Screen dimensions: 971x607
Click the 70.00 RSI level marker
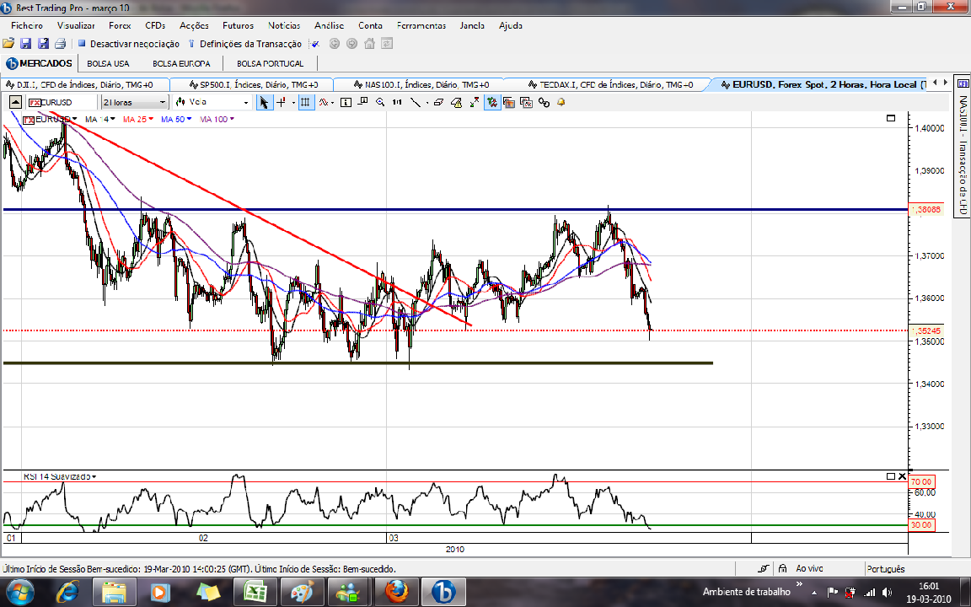920,481
